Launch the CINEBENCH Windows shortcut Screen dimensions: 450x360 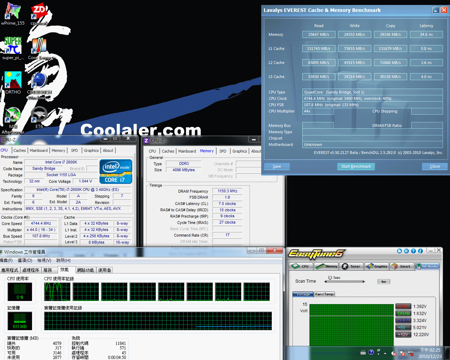coord(39,85)
